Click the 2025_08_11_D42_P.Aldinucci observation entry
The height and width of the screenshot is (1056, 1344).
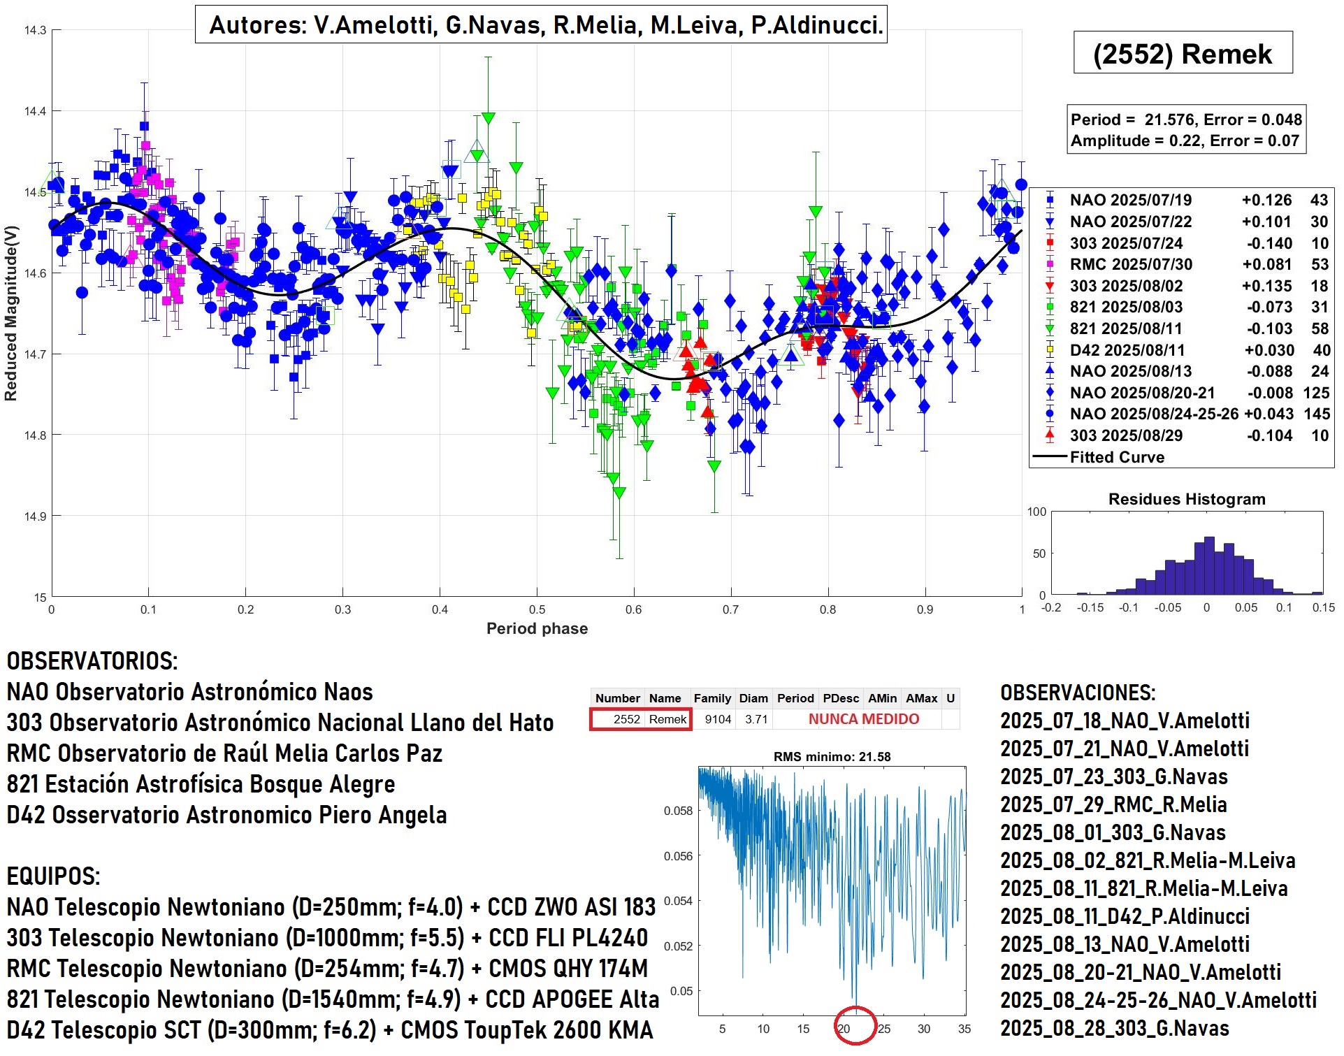click(1125, 916)
